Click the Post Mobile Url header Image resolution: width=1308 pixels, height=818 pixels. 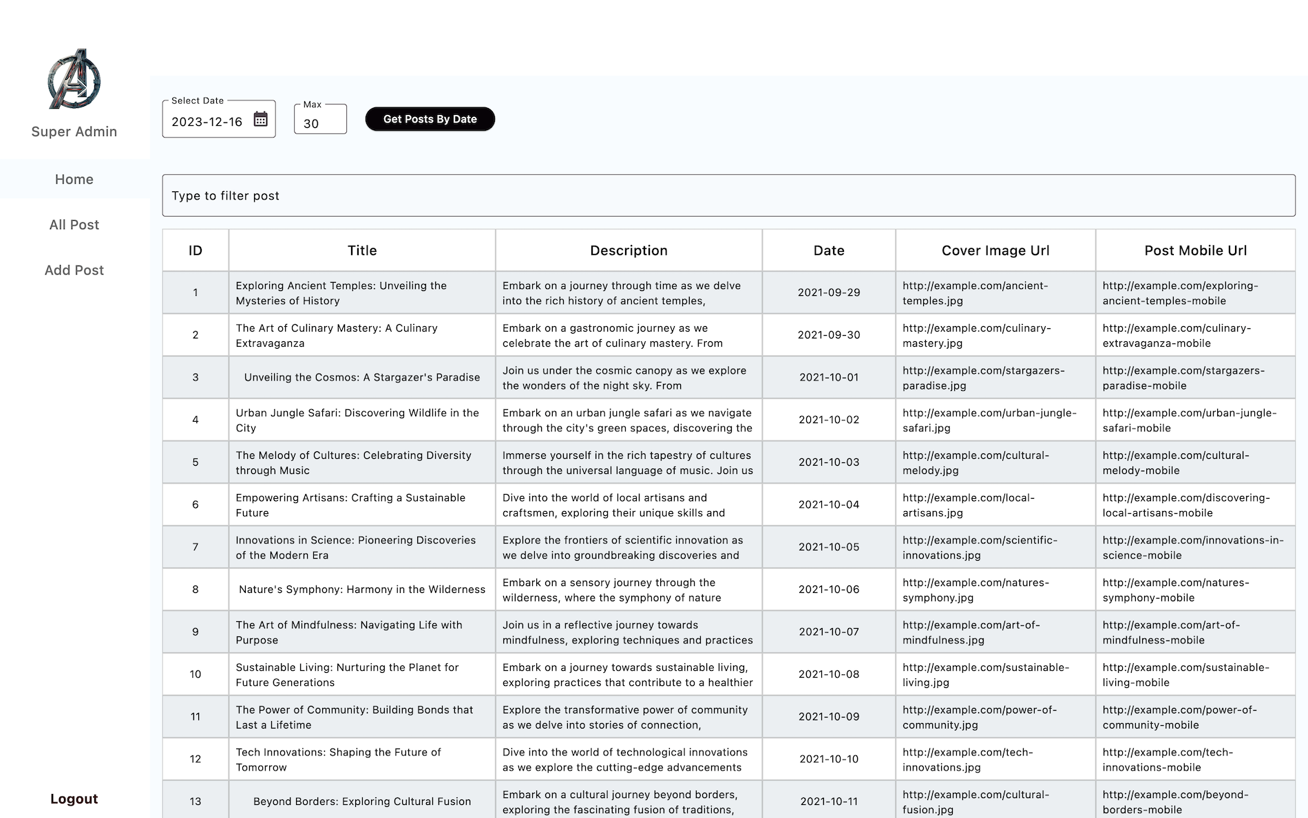(1196, 250)
